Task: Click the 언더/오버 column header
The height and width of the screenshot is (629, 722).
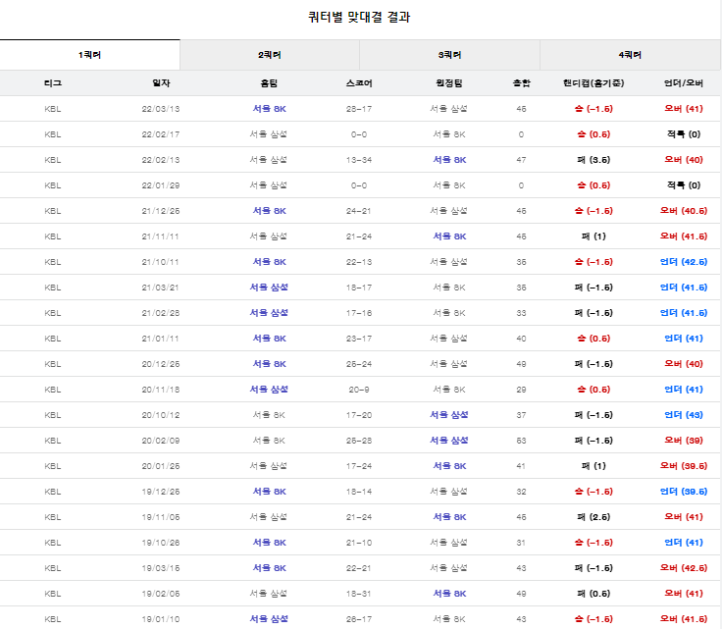Action: [x=684, y=83]
